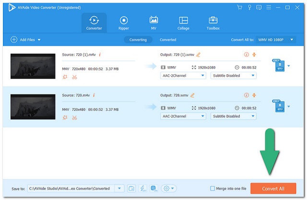Open the Toolbox tab
This screenshot has height=200, width=307.
click(x=213, y=23)
